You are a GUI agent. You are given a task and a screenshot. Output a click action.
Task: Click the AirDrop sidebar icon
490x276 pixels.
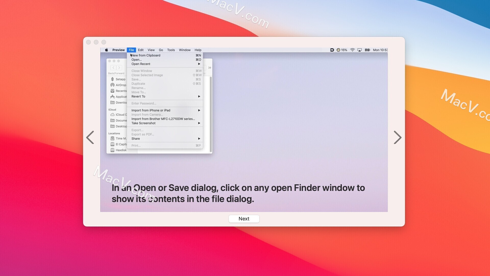[112, 85]
